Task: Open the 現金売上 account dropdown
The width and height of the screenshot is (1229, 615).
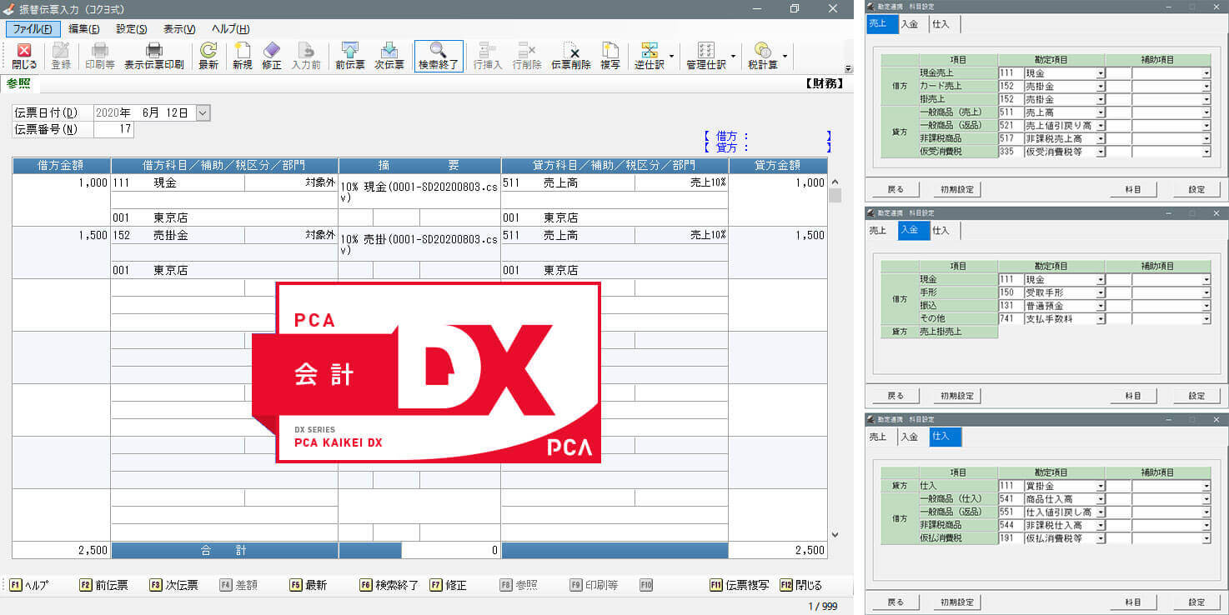Action: pos(1100,73)
